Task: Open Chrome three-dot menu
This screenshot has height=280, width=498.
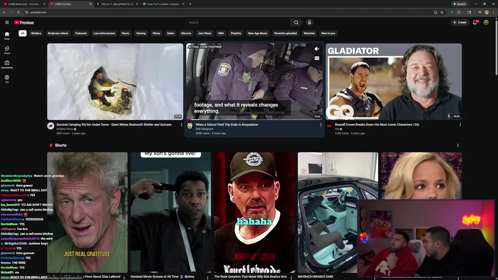Action: (x=493, y=12)
